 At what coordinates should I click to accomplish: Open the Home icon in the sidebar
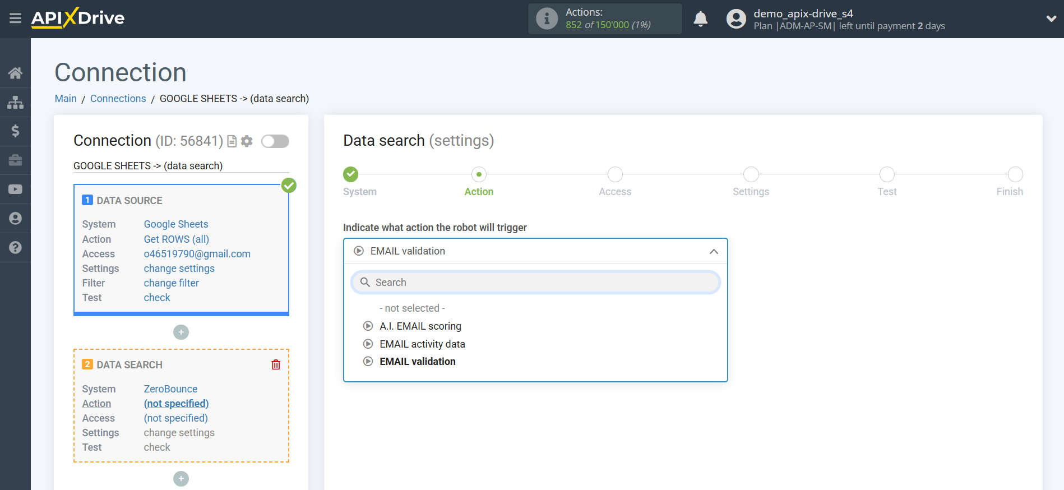[15, 73]
